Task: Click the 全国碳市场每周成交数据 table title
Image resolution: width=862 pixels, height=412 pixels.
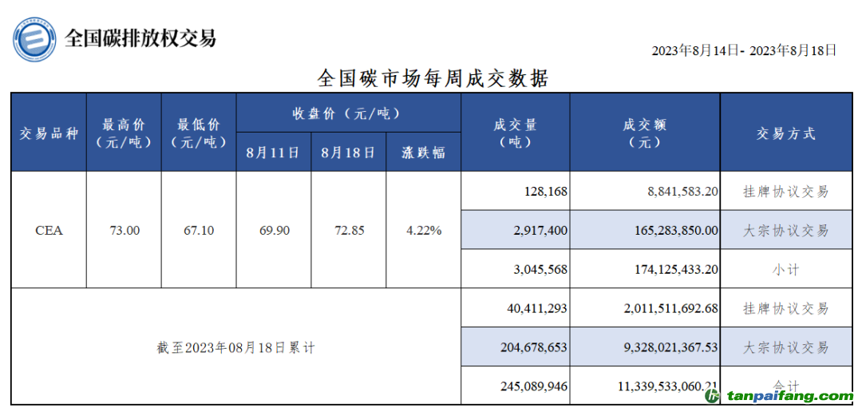Action: 433,79
